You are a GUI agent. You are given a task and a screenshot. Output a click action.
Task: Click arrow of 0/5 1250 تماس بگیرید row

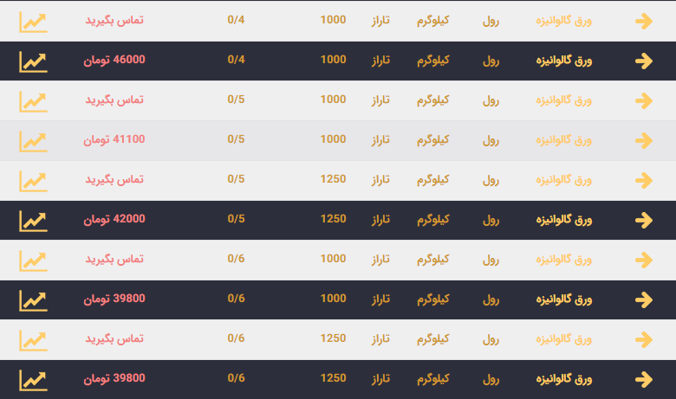pyautogui.click(x=643, y=181)
